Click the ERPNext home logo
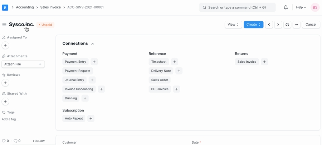 (5, 7)
